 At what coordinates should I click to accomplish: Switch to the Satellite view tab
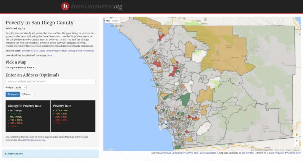[x=115, y=21]
